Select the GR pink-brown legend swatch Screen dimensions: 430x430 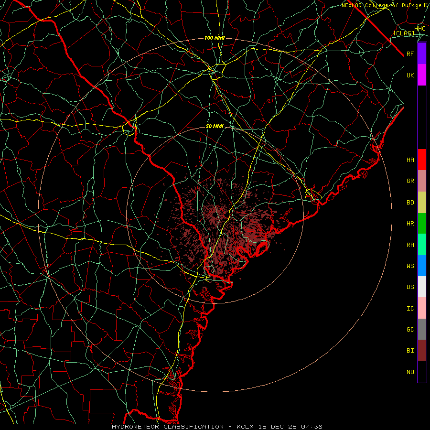pyautogui.click(x=422, y=181)
